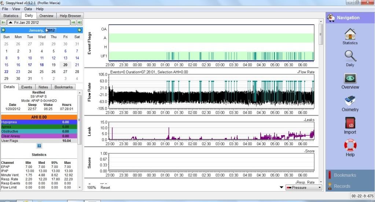Select January 18 in the calendar
This screenshot has height=202, width=375.
[42, 65]
